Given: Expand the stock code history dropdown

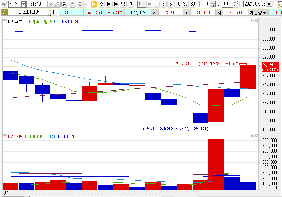Looking at the screenshot, I should (x=51, y=4).
